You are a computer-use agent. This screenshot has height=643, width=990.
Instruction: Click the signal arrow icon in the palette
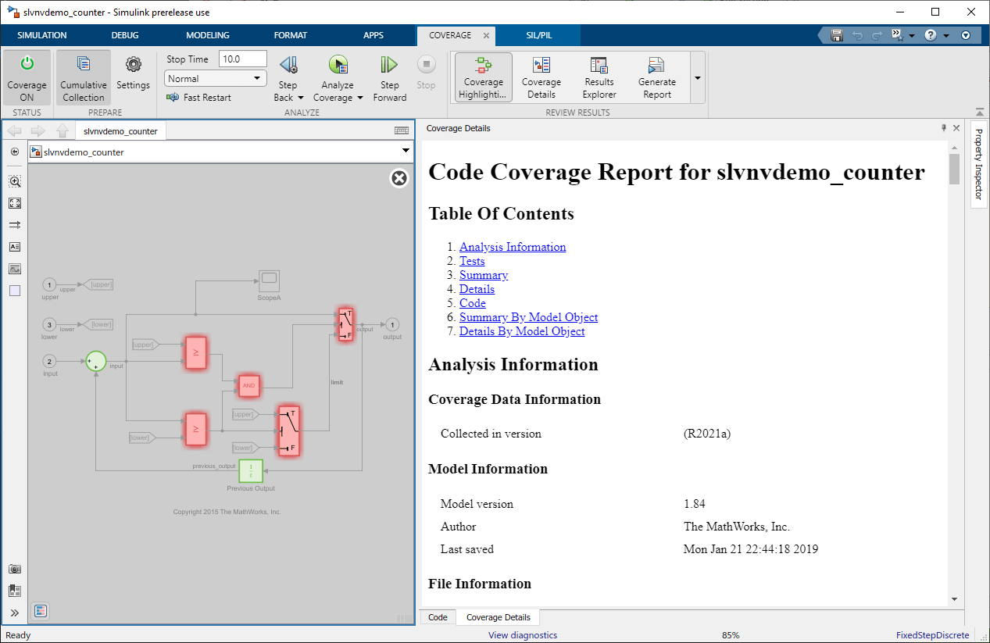coord(15,225)
